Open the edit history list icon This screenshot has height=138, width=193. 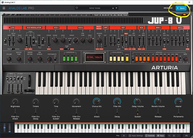point(174,135)
